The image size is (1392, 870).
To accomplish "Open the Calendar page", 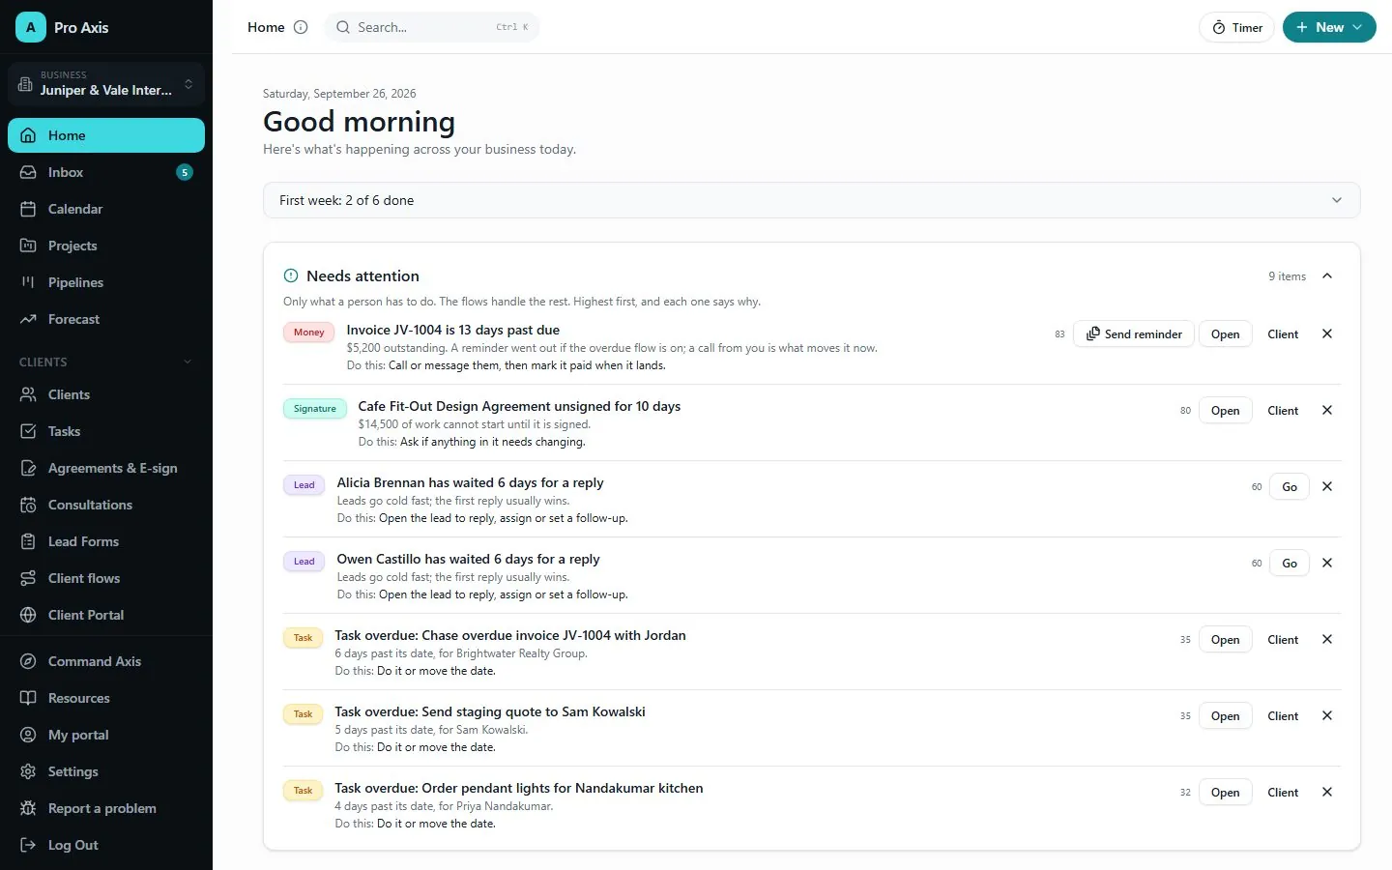I will click(106, 209).
